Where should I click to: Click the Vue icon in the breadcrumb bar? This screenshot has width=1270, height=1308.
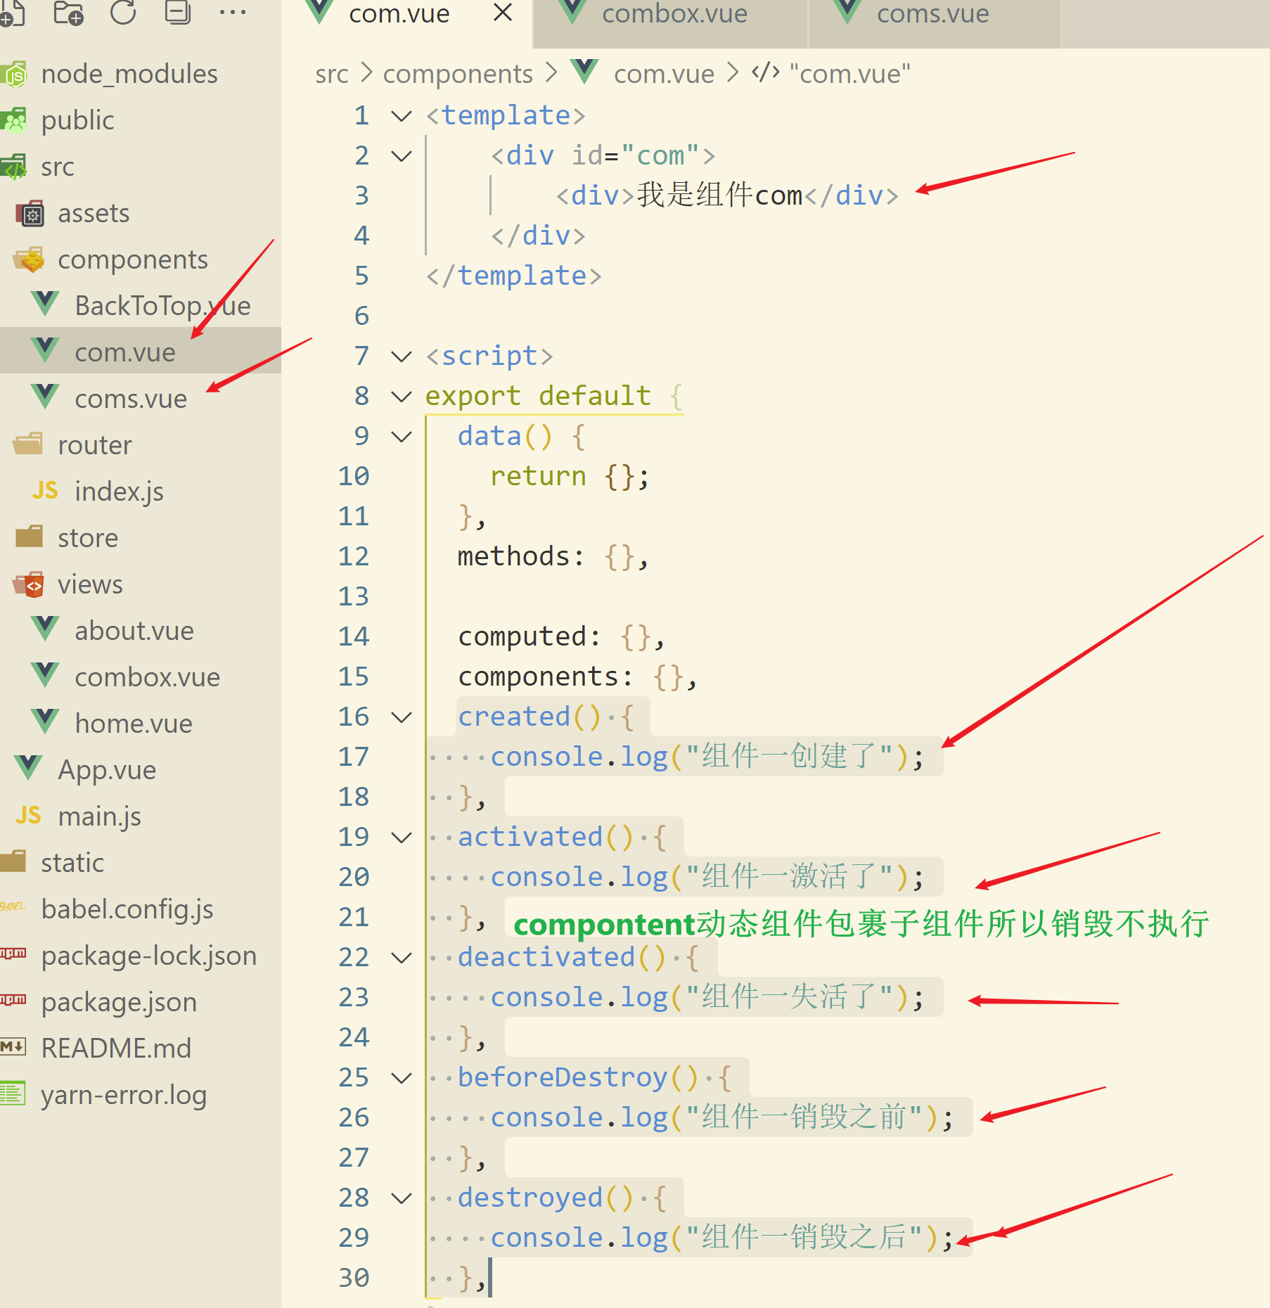click(x=586, y=72)
